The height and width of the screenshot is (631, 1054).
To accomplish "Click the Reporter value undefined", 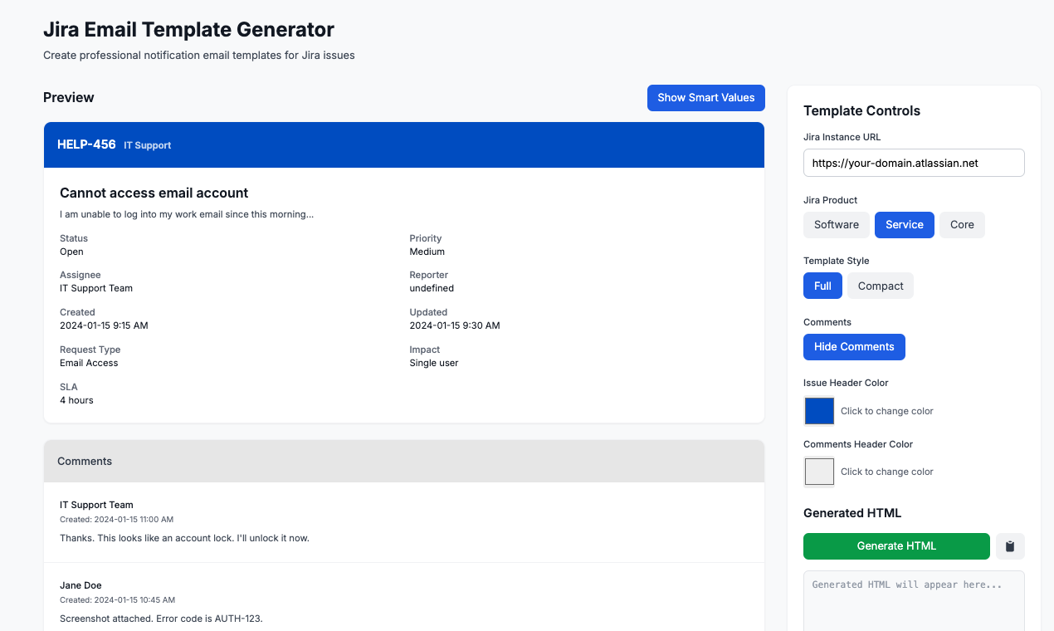I will 432,288.
